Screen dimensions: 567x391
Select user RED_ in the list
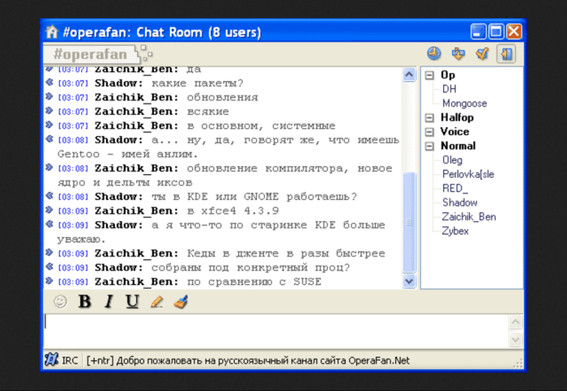(x=455, y=189)
